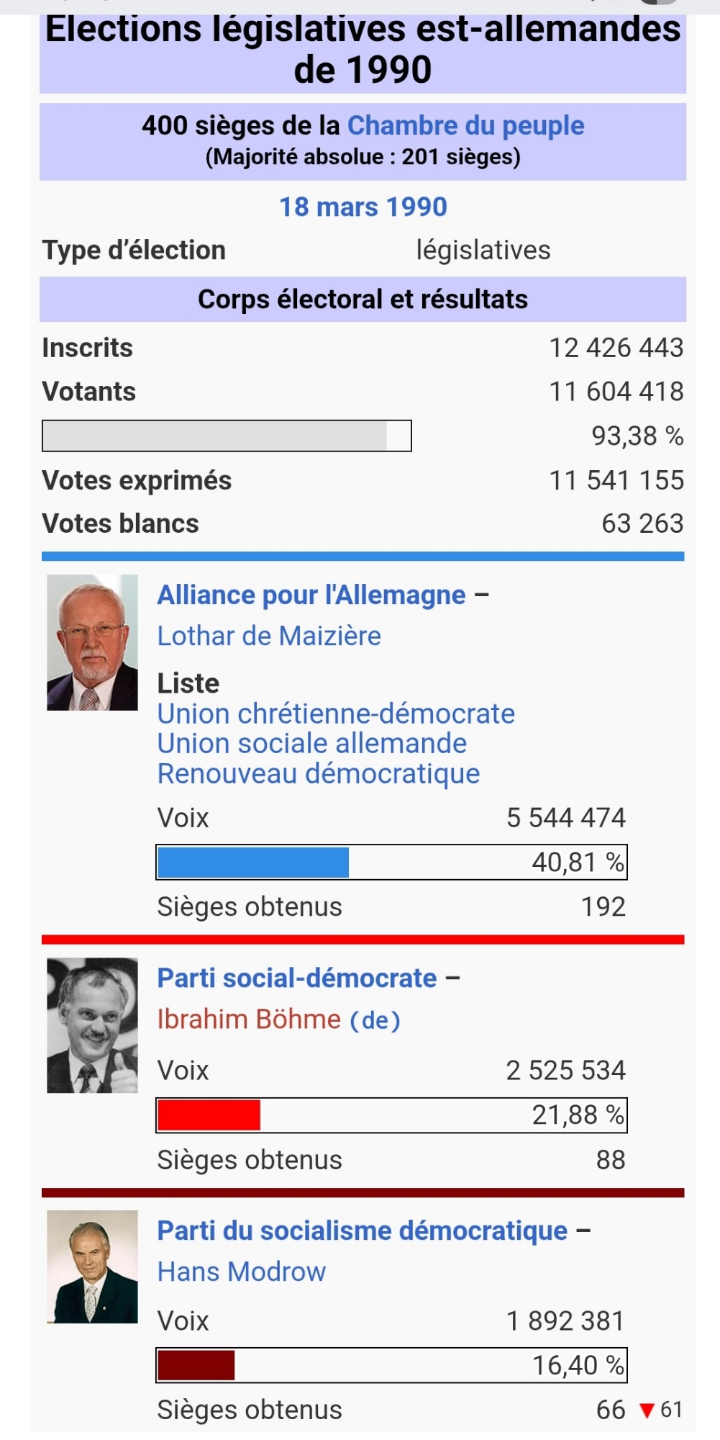Open the (de) German-language article link
720x1440 pixels.
[375, 1020]
